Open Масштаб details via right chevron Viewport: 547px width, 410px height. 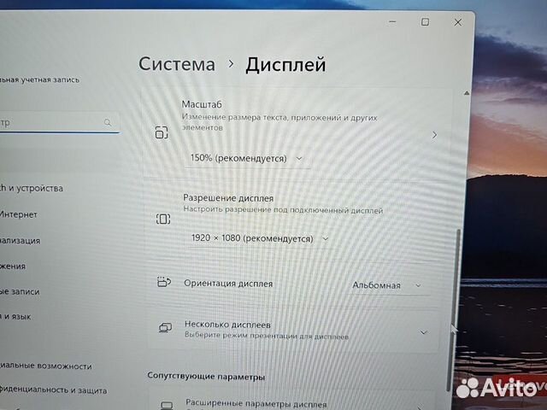[434, 135]
